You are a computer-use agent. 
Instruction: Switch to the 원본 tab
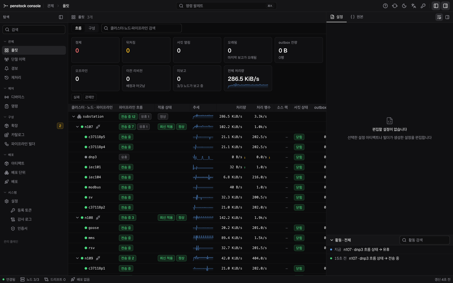coord(357,17)
